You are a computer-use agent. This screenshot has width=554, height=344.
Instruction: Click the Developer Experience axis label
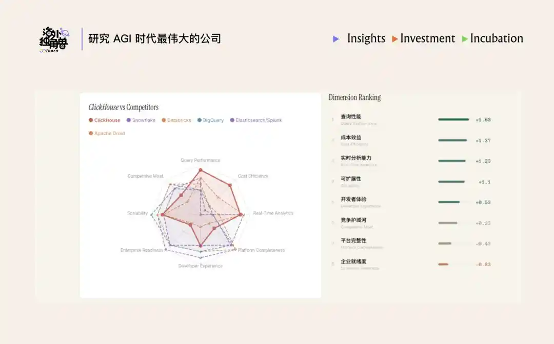[201, 266]
